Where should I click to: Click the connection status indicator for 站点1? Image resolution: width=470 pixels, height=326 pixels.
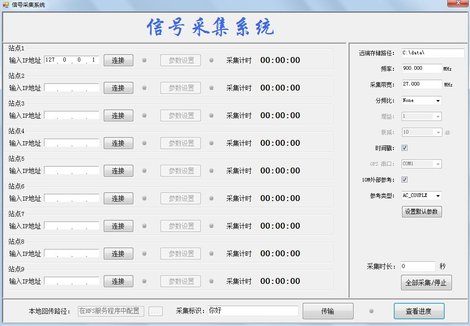click(145, 60)
